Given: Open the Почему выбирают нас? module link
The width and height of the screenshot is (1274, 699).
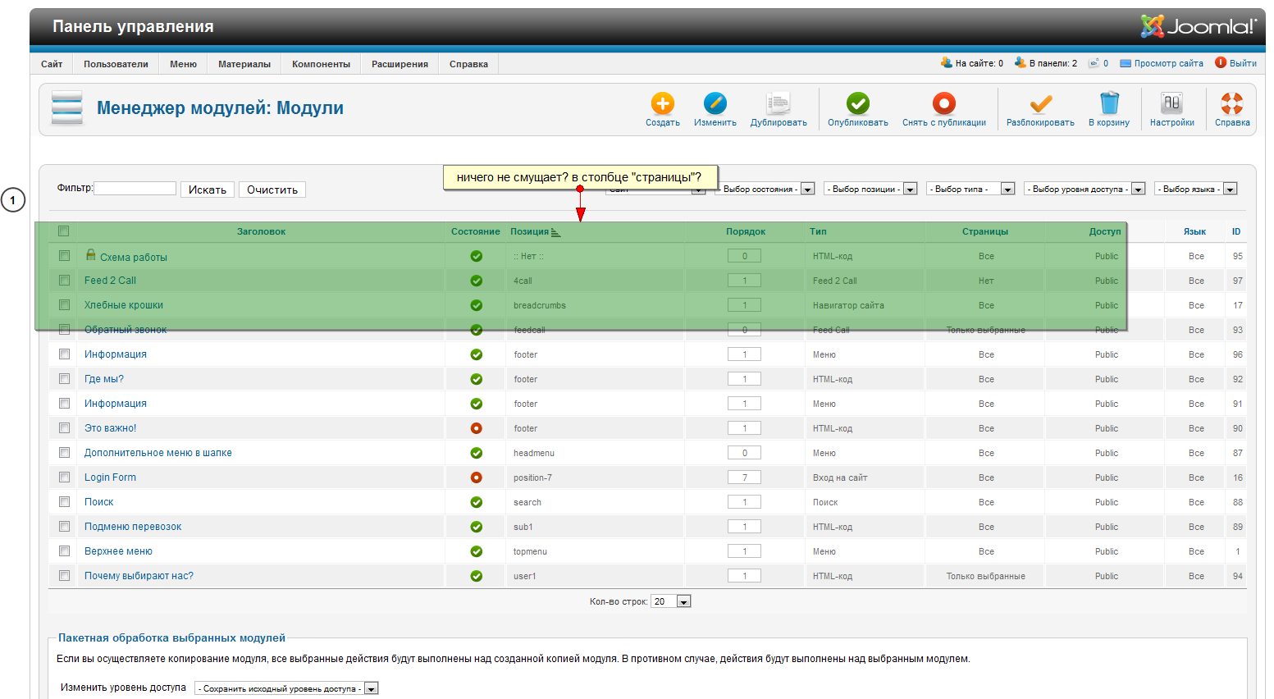Looking at the screenshot, I should (x=139, y=576).
